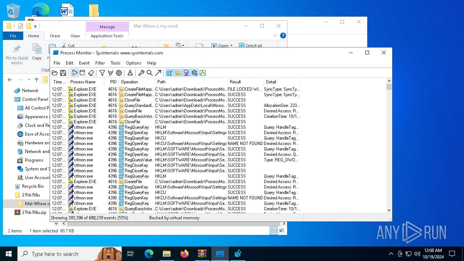
Task: Click the Up one level arrow in Explorer
Action: pyautogui.click(x=37, y=80)
